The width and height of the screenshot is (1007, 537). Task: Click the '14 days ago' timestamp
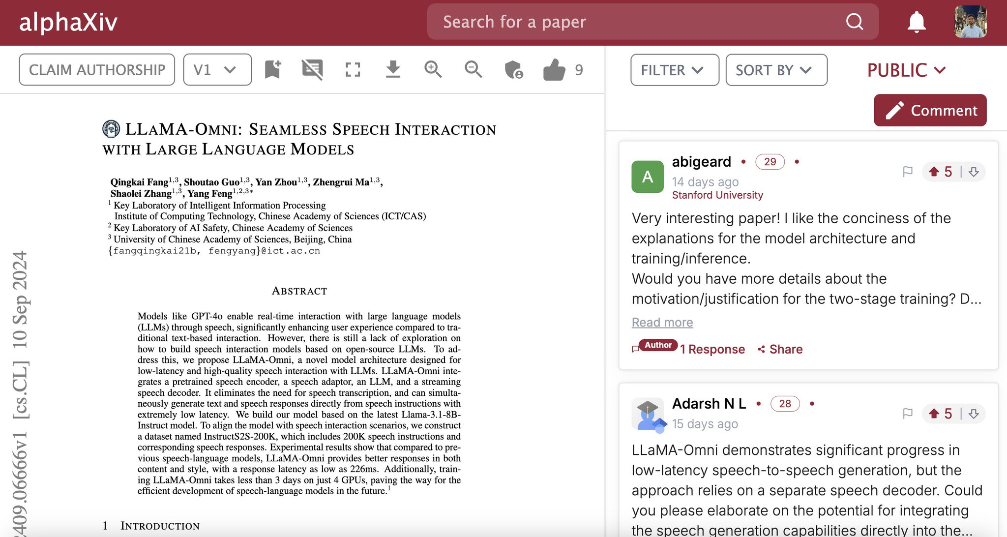click(706, 182)
